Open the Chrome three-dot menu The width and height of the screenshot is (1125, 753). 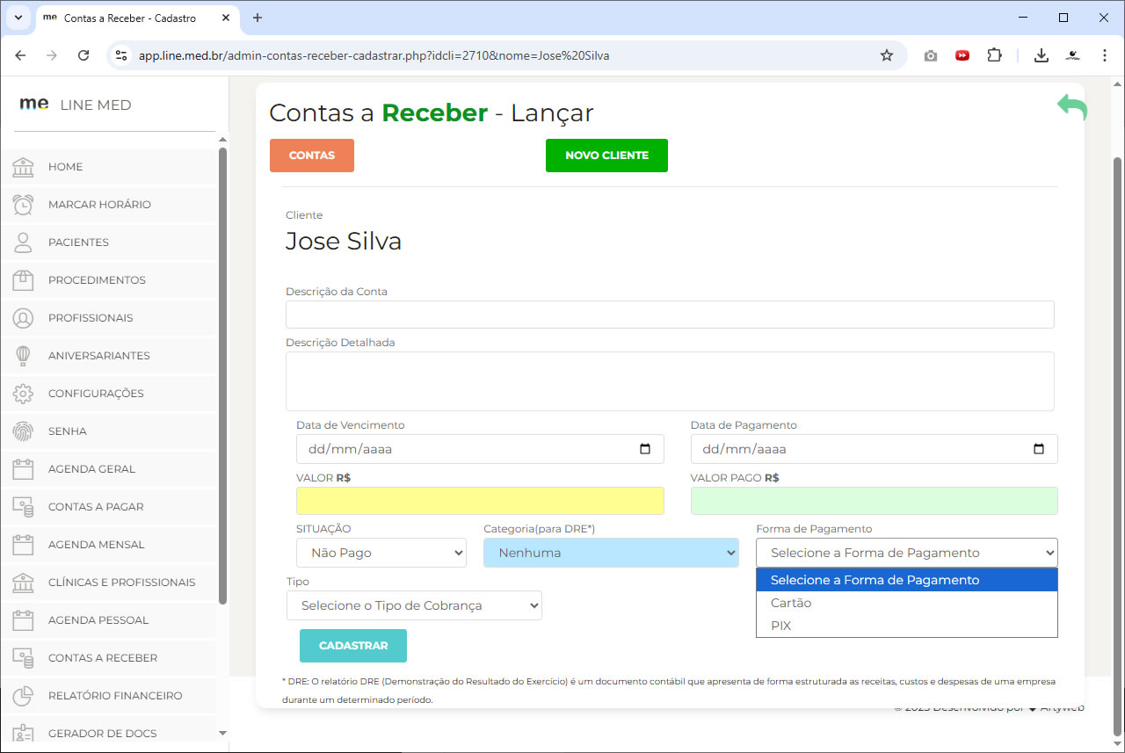(1105, 55)
